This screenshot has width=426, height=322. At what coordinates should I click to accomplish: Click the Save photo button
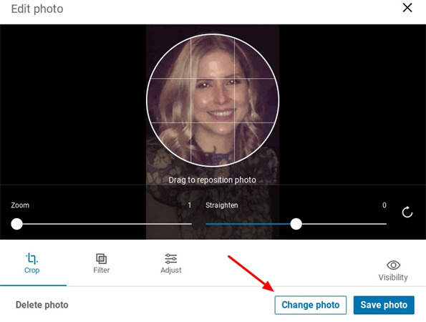coord(384,305)
